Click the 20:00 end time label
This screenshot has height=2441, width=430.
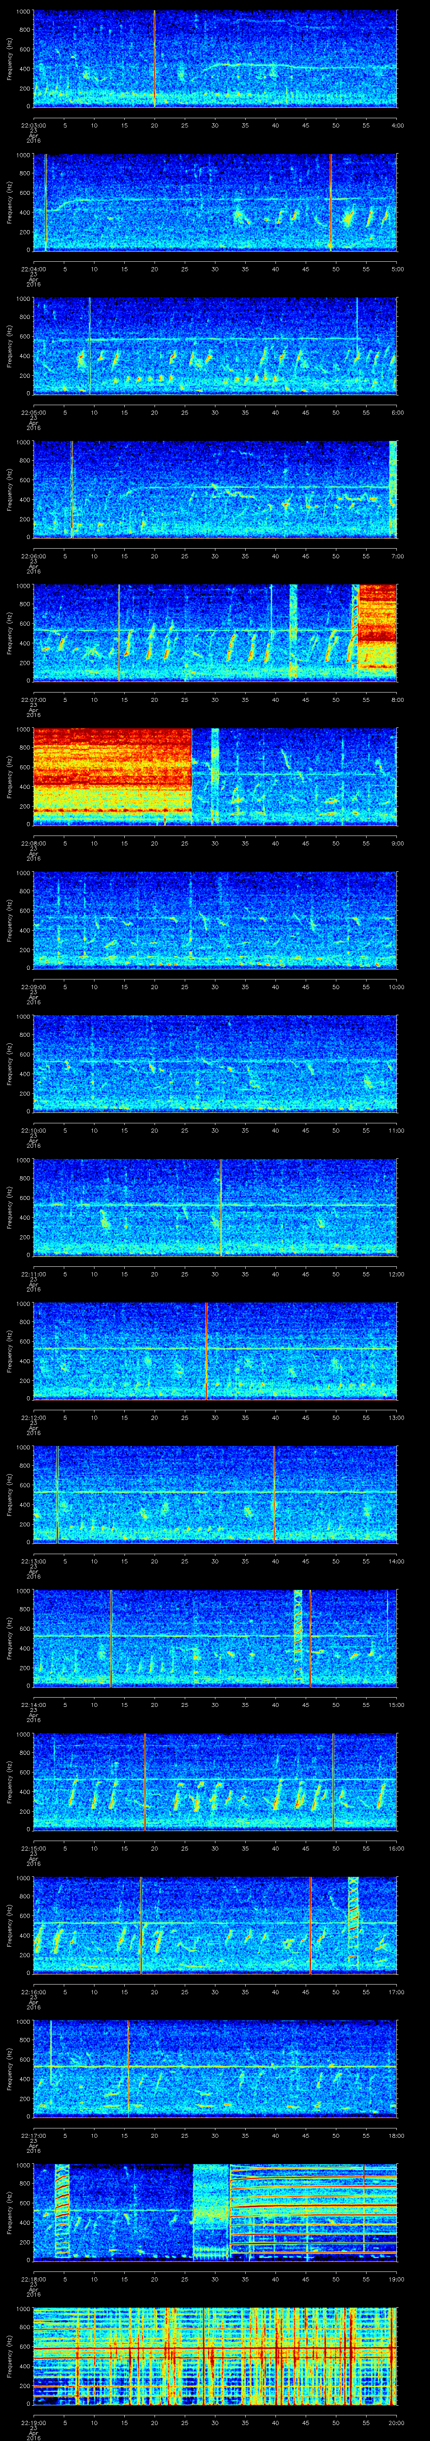(x=397, y=2423)
